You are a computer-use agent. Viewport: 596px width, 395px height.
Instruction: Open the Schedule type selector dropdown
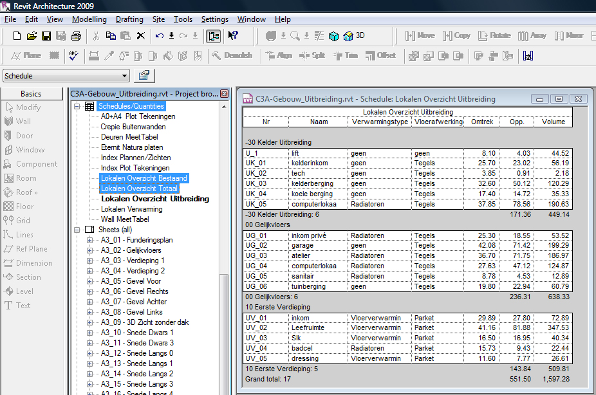tap(124, 76)
